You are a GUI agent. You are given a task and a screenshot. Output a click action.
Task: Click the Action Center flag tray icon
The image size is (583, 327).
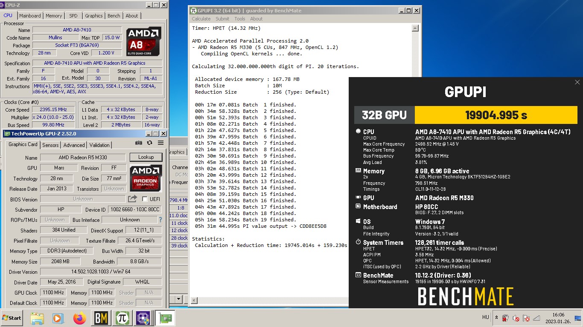click(x=526, y=318)
